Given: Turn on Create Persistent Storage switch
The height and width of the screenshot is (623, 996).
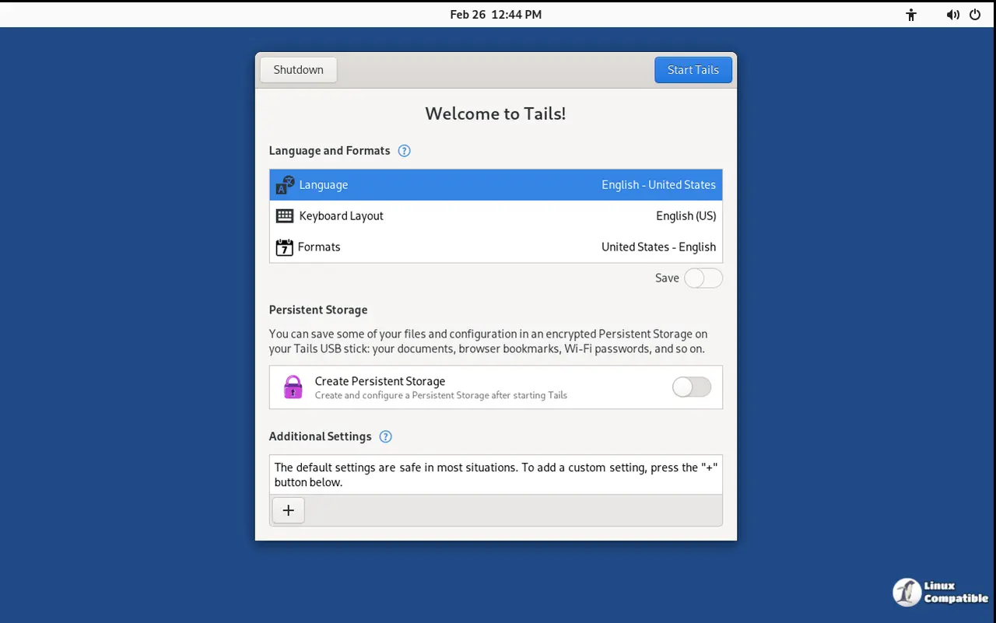Looking at the screenshot, I should (691, 387).
